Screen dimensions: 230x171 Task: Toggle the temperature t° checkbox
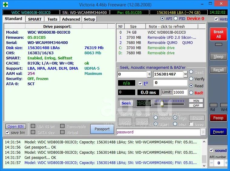click(x=140, y=83)
